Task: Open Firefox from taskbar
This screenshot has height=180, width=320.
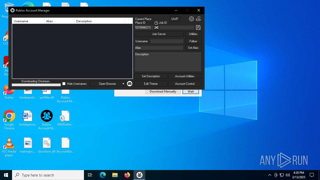Action: click(x=127, y=175)
